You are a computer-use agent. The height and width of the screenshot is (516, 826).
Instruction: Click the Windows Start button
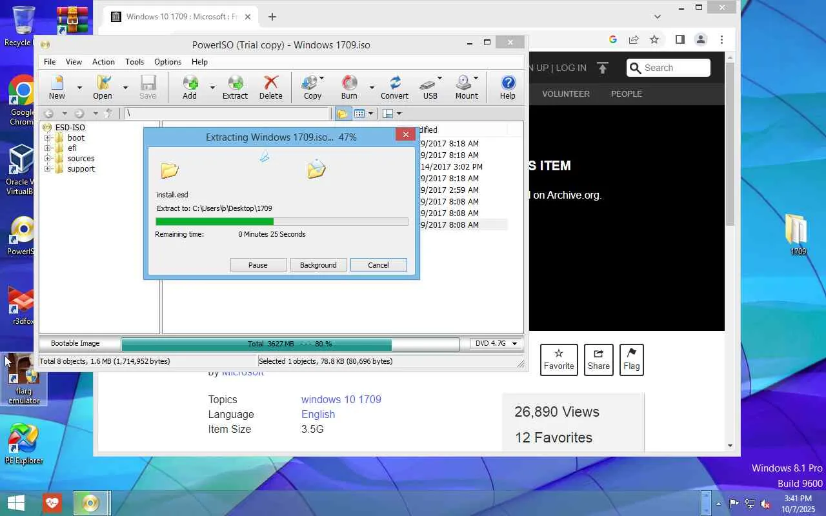[x=15, y=503]
